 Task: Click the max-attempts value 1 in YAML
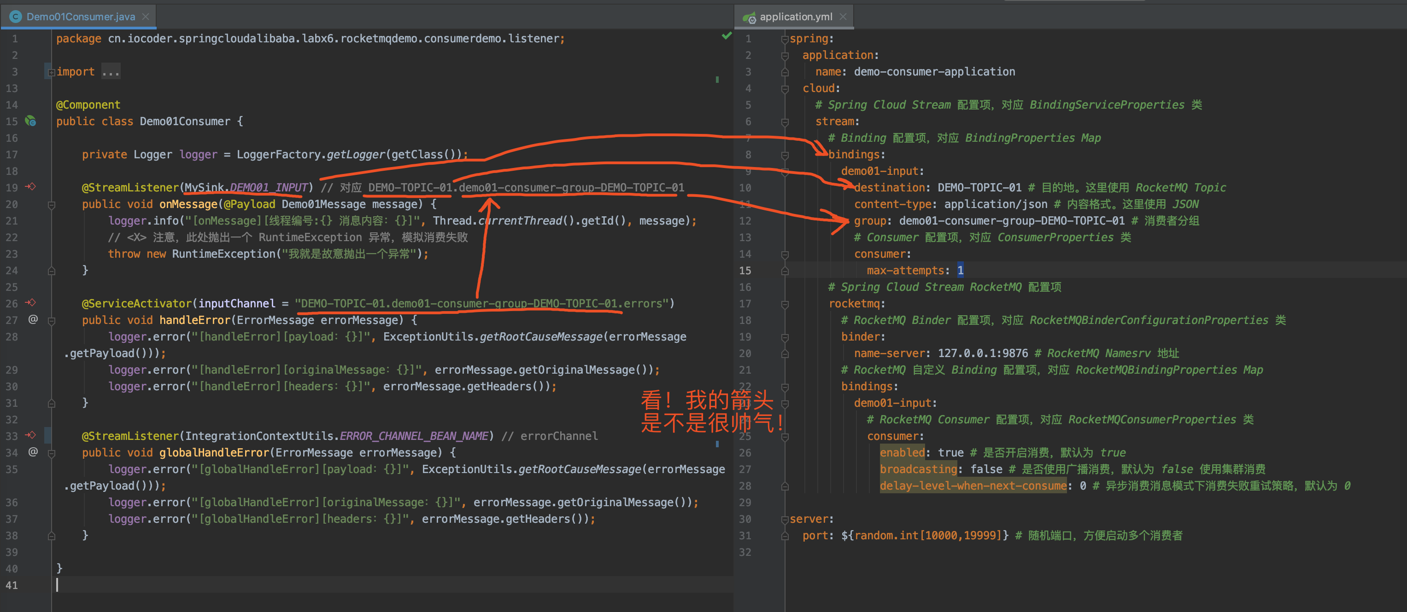pyautogui.click(x=960, y=271)
